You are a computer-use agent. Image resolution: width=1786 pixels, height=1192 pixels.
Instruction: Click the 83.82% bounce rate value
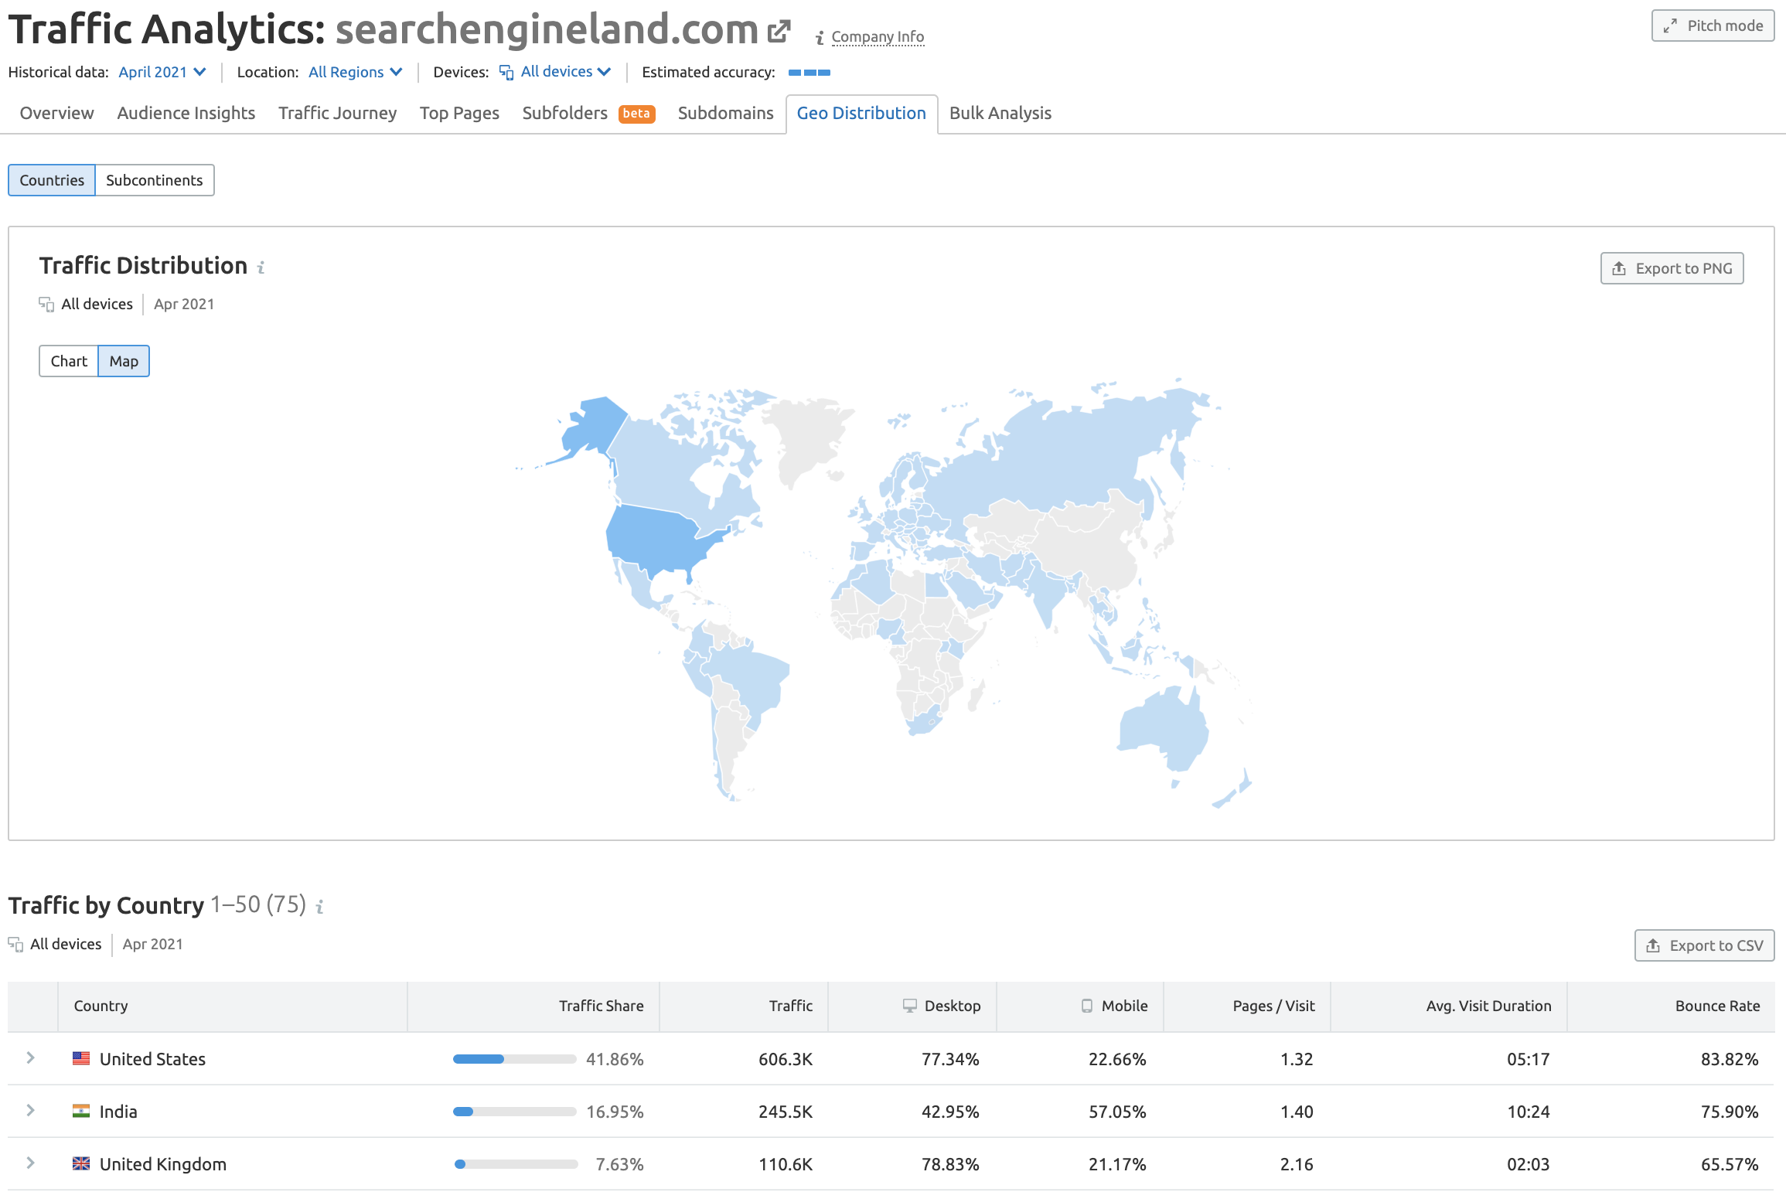1730,1059
